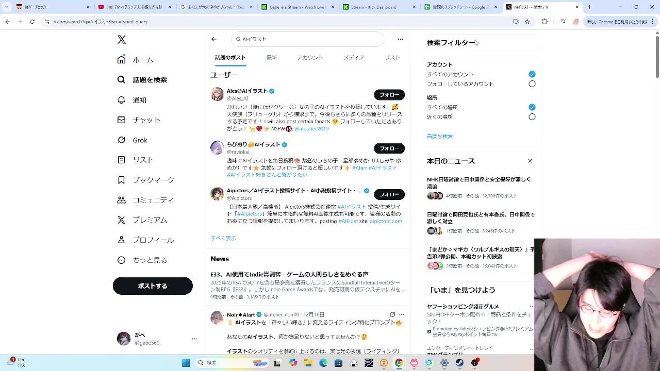
Task: Open Ales@AIイラスト profile avatar
Action: [217, 94]
